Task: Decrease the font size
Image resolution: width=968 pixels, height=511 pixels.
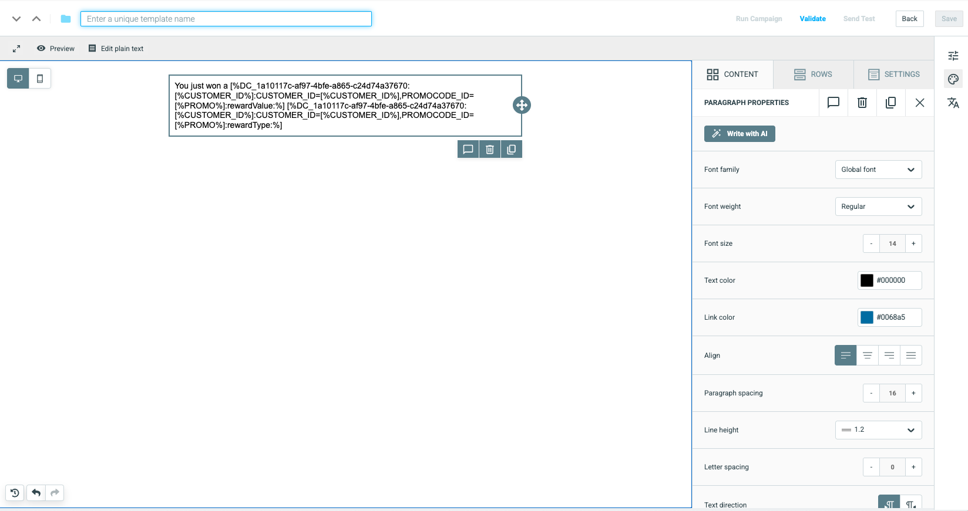Action: point(871,243)
